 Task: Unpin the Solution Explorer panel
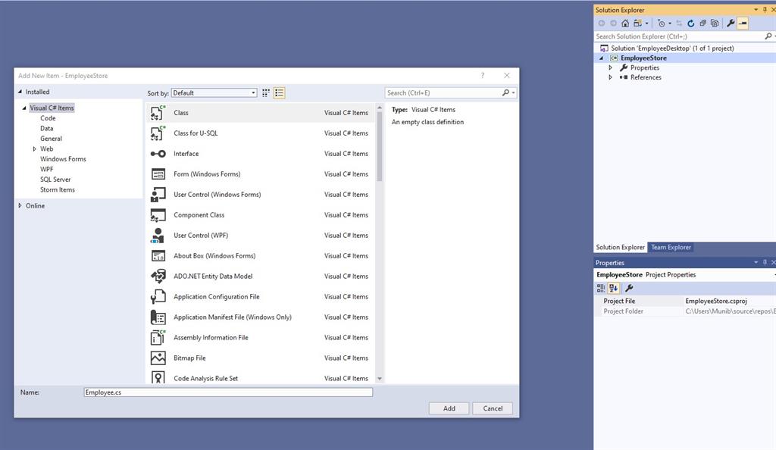pos(765,9)
